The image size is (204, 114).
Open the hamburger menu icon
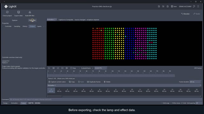(x=198, y=6)
